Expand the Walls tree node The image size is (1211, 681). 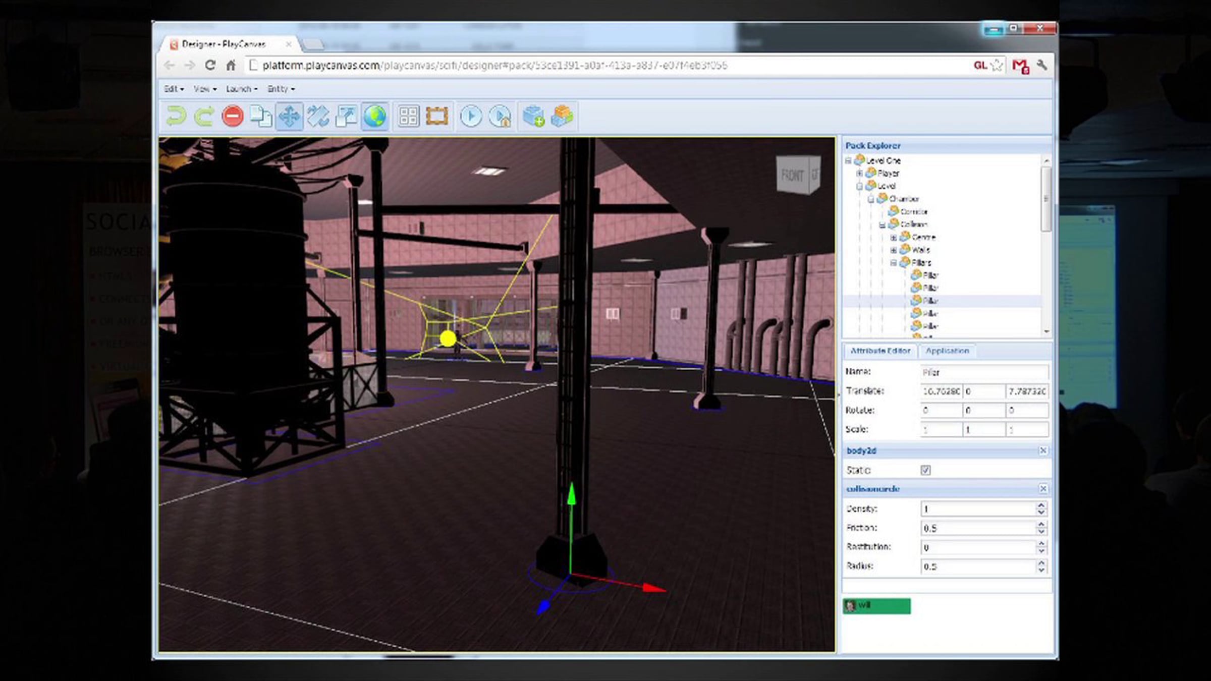coord(893,250)
